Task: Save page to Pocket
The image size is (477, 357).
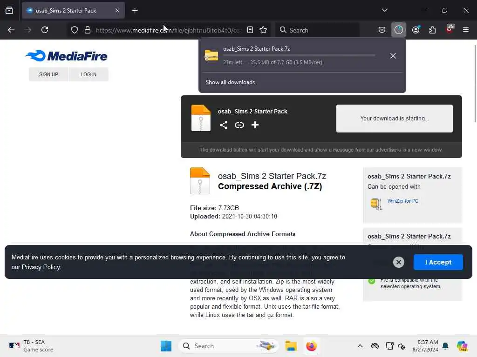Action: [382, 30]
